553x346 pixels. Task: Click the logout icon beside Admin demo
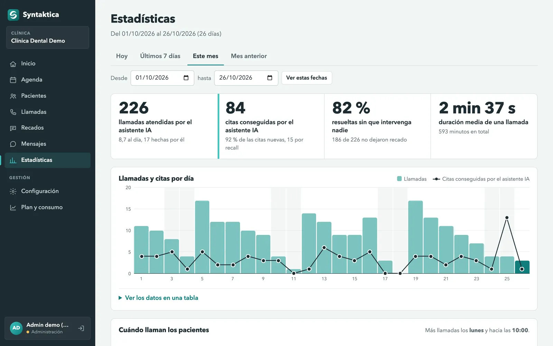(x=81, y=328)
